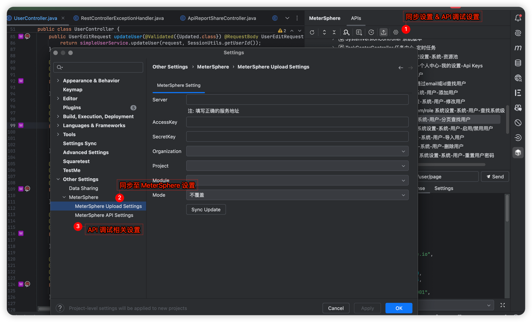
Task: Select the APIs tab in MeterSphere panel
Action: point(356,18)
